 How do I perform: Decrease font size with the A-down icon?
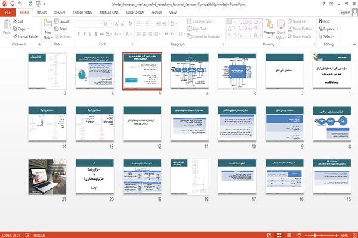(x=122, y=24)
